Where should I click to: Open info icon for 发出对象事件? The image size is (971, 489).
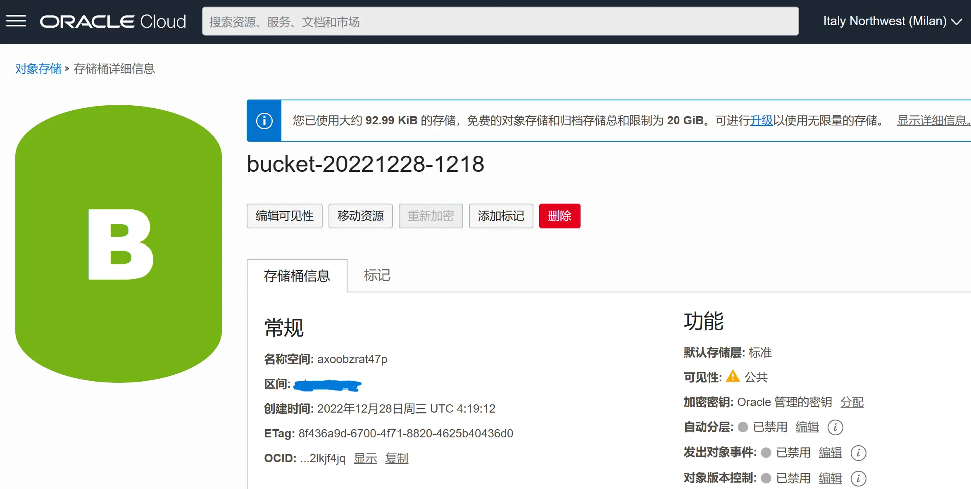click(x=858, y=453)
